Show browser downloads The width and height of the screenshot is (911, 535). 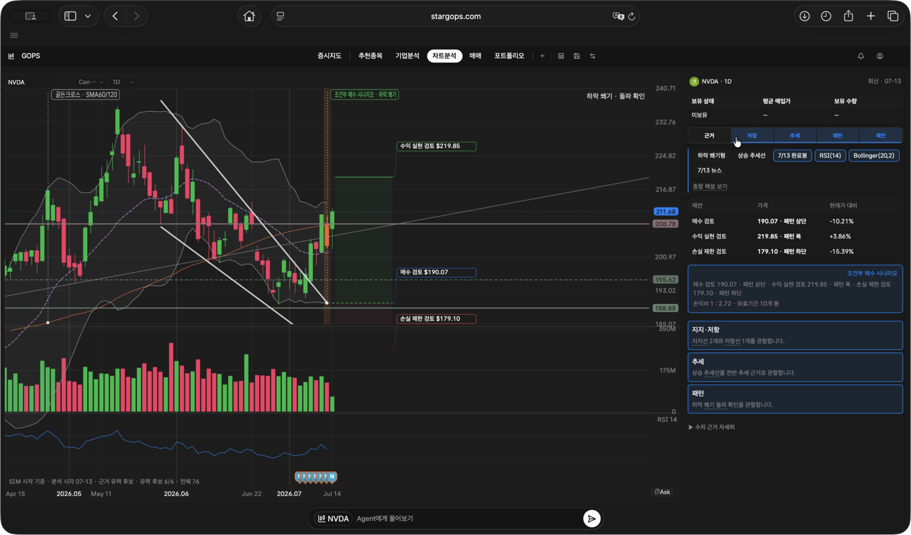pyautogui.click(x=805, y=16)
